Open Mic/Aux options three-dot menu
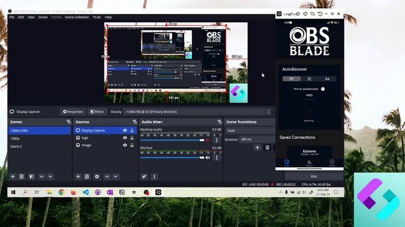405x227 pixels. click(216, 158)
